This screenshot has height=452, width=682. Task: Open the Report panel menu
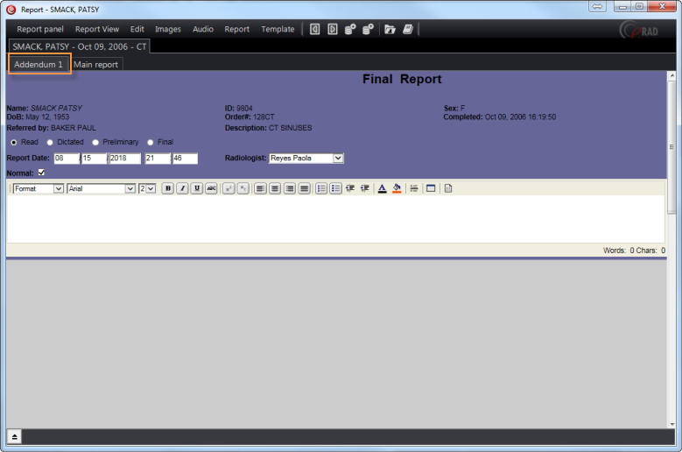click(40, 29)
